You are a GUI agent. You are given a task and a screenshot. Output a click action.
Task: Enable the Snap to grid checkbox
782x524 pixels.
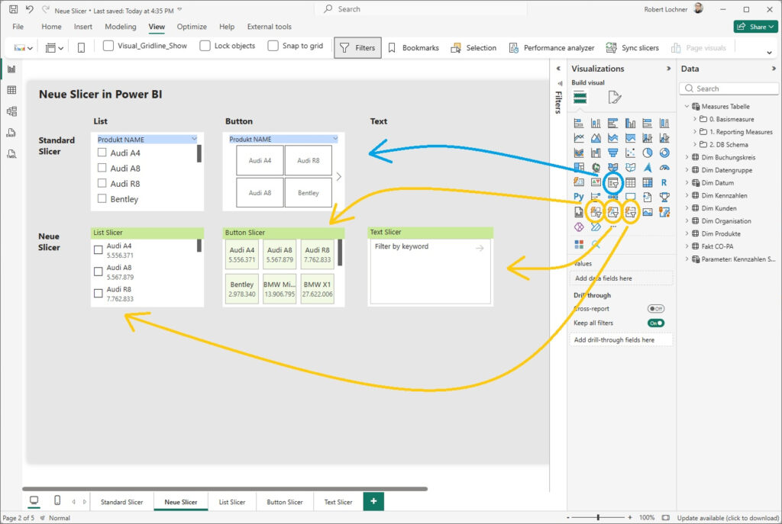pos(273,46)
